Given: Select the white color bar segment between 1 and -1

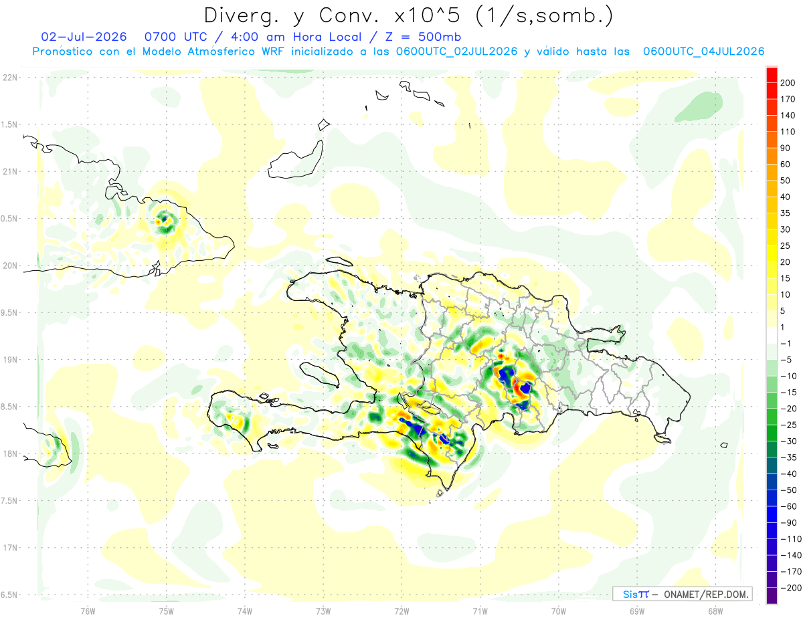Looking at the screenshot, I should (772, 335).
